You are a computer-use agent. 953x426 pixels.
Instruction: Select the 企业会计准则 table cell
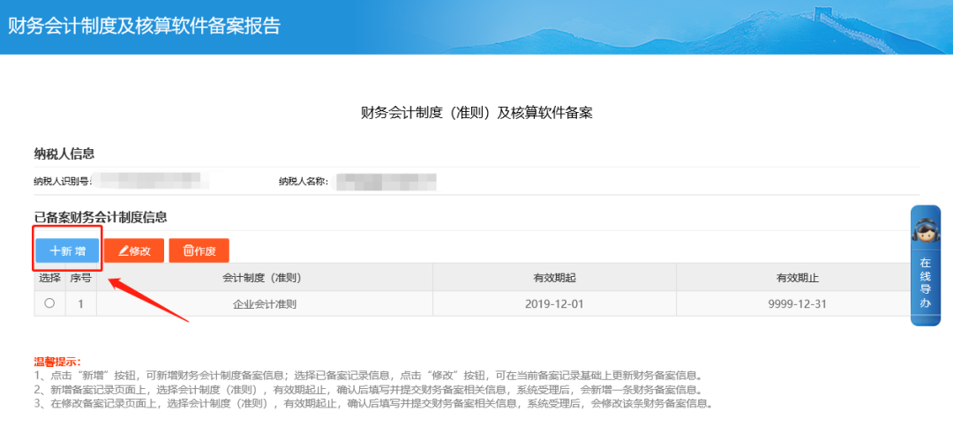coord(264,303)
